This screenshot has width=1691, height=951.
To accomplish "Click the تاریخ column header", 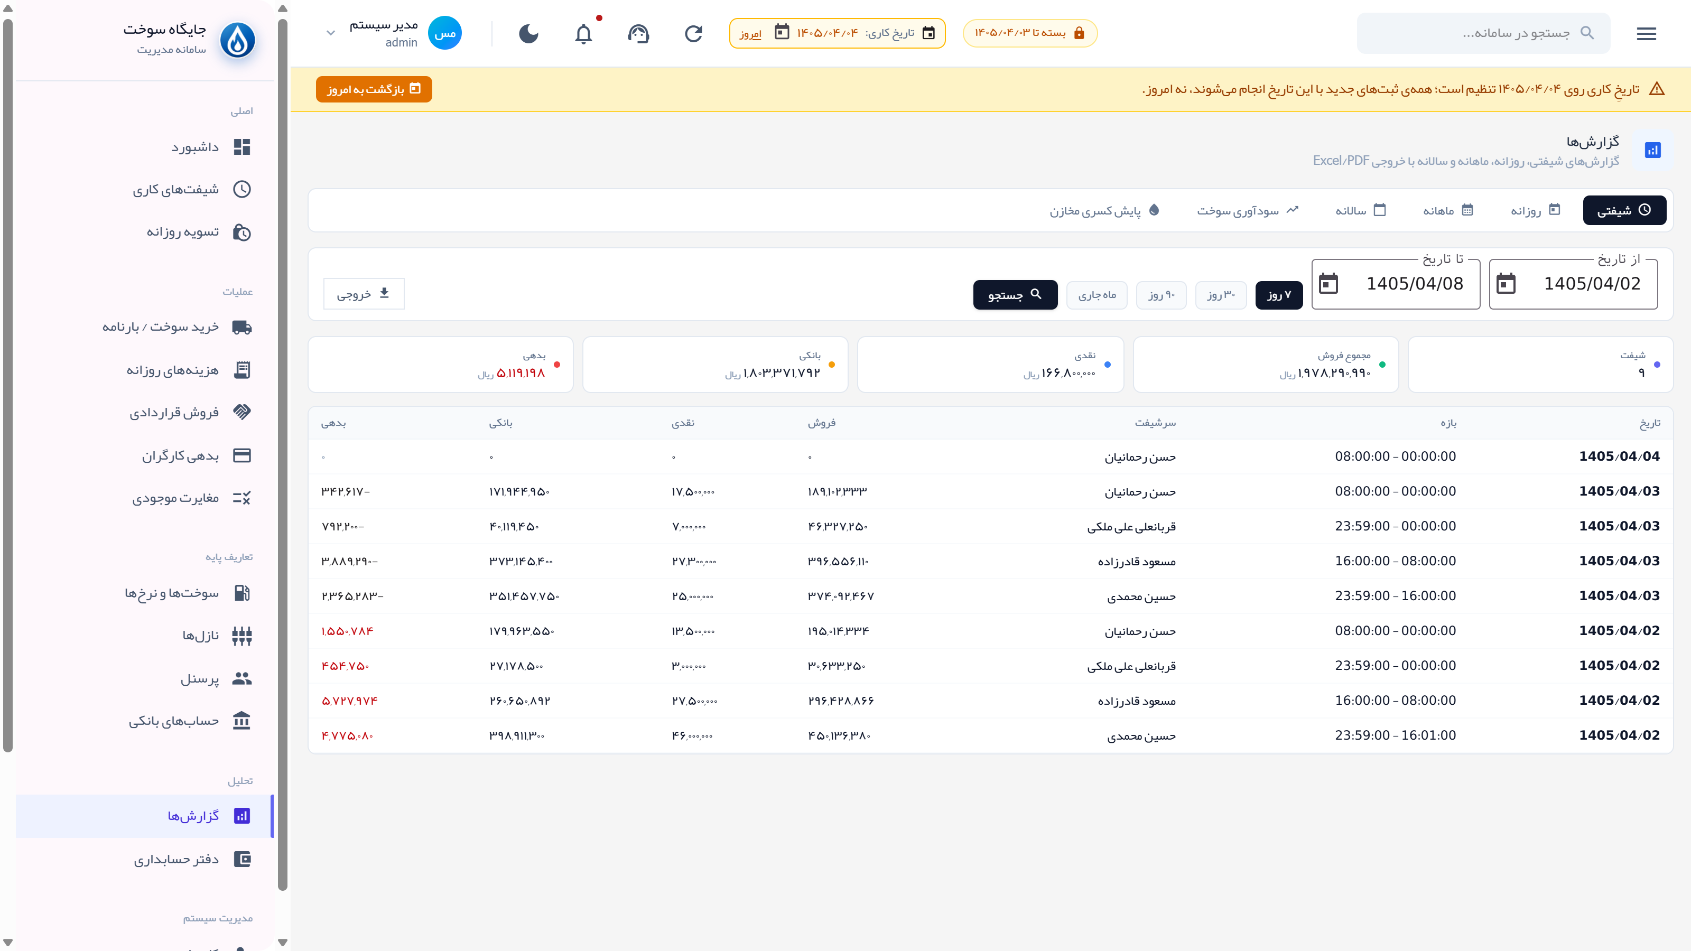I will pyautogui.click(x=1650, y=423).
